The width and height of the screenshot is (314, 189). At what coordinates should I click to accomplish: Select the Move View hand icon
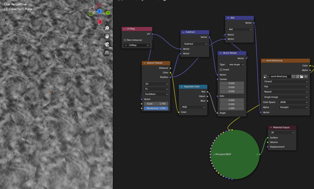pyautogui.click(x=107, y=36)
